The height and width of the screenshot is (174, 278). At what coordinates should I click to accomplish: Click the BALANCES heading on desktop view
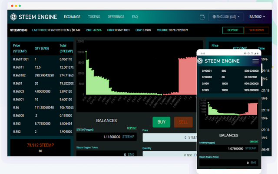pos(106,121)
